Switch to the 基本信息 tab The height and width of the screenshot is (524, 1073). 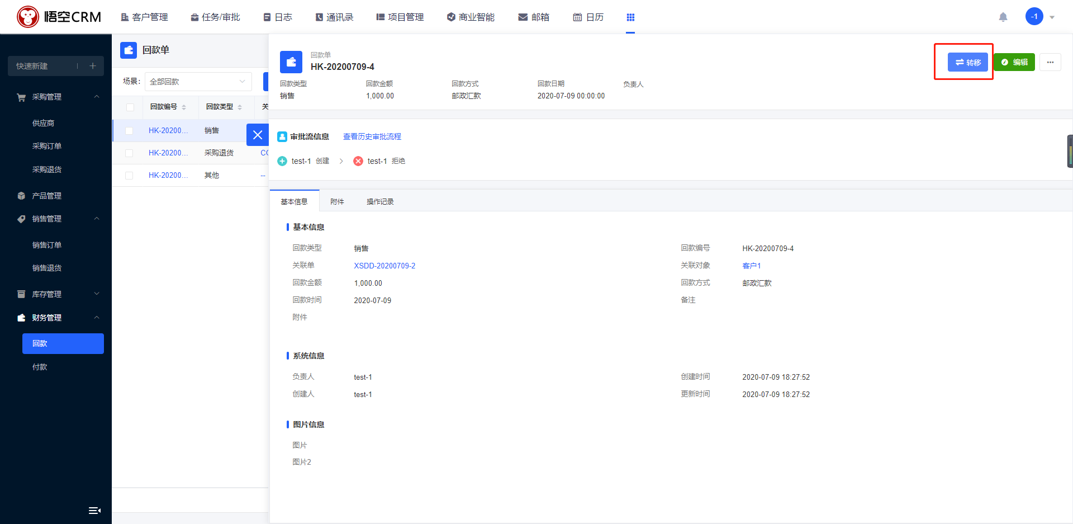click(294, 201)
